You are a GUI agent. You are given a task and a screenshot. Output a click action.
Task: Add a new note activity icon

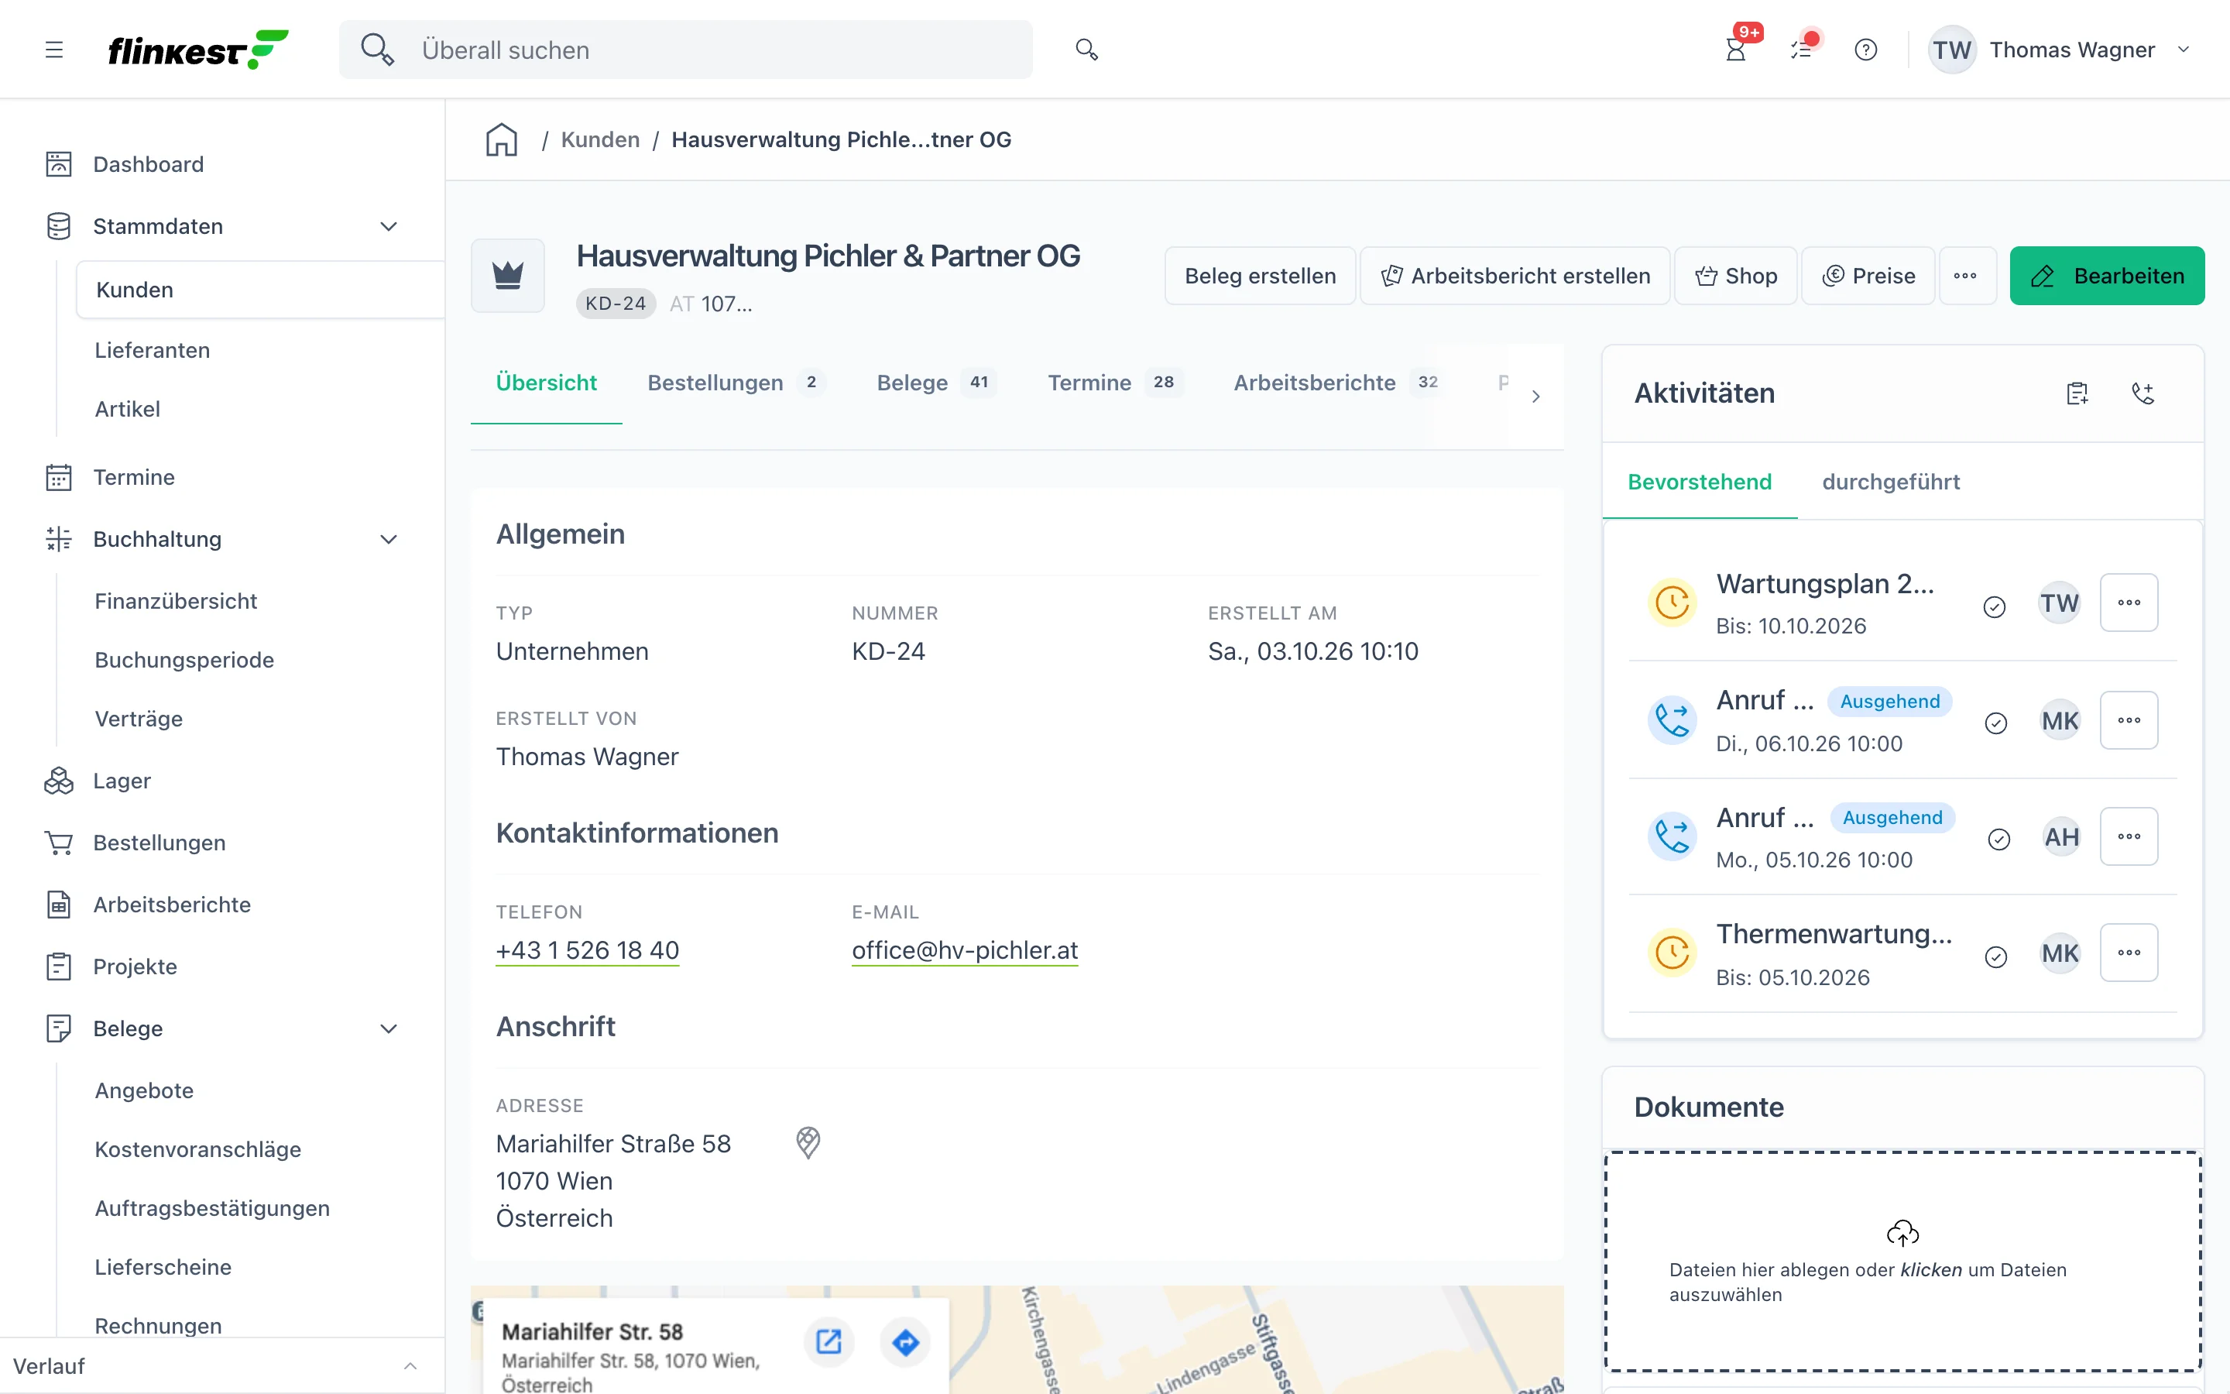click(x=2077, y=393)
